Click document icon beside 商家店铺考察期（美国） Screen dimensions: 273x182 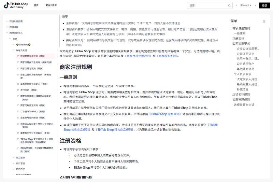coord(18,68)
